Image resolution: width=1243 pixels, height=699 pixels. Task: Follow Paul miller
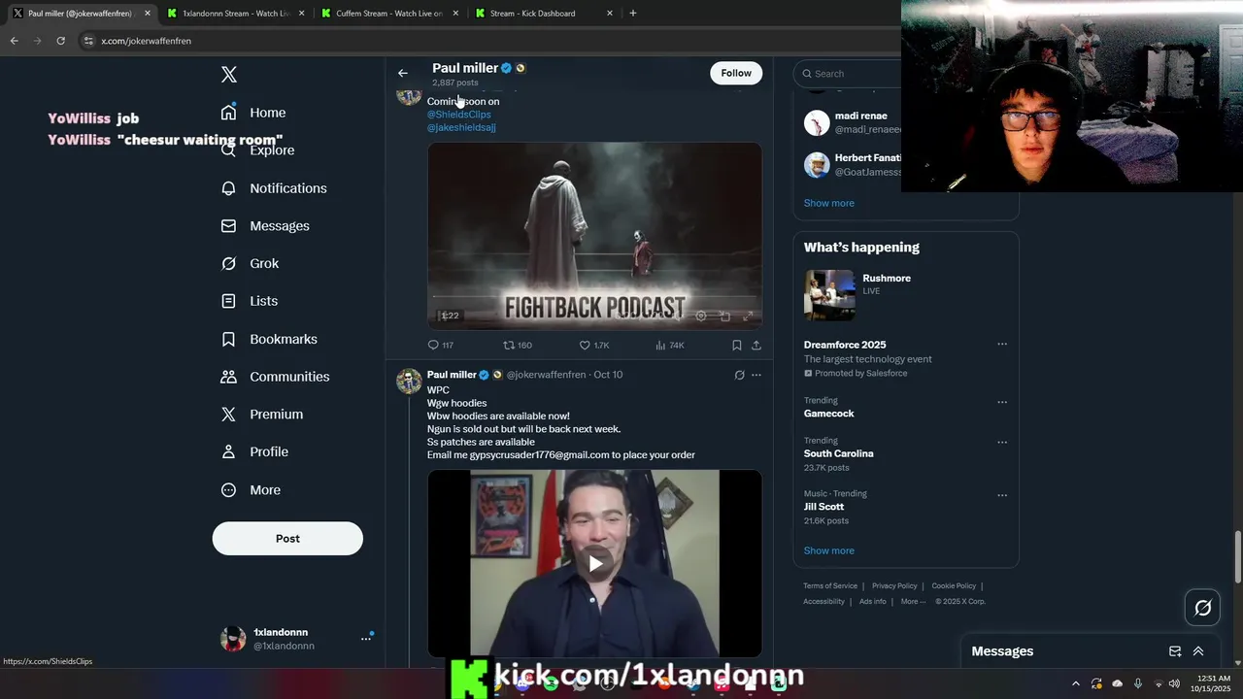(x=736, y=73)
